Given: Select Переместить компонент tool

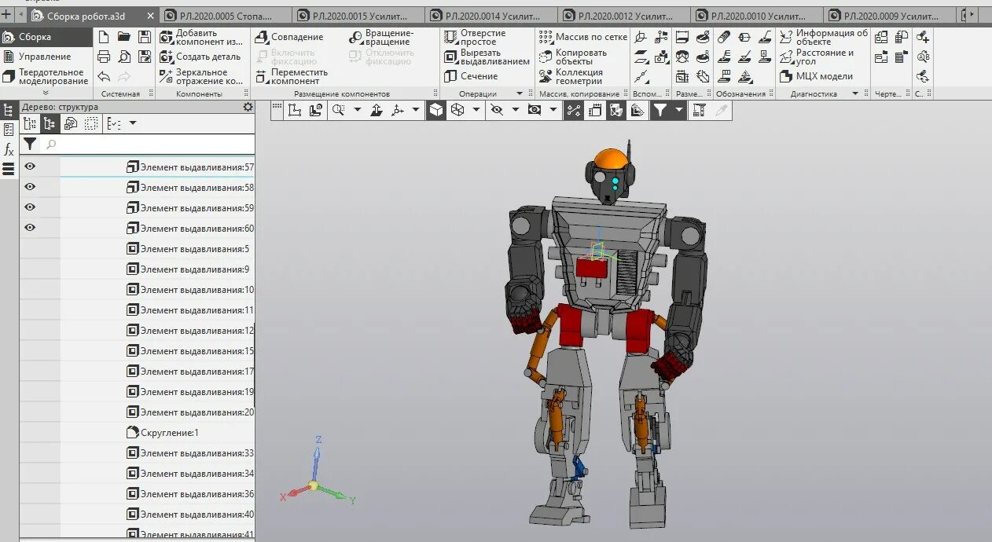Looking at the screenshot, I should (292, 76).
